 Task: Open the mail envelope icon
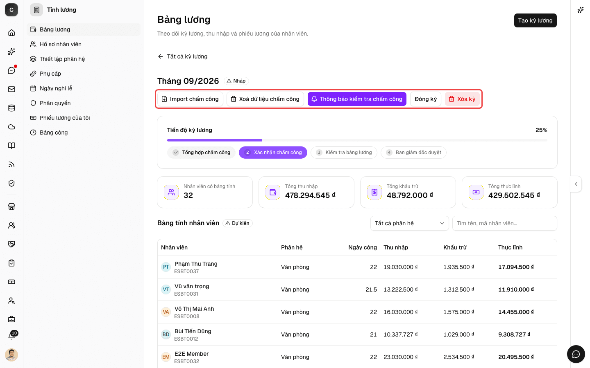[11, 89]
